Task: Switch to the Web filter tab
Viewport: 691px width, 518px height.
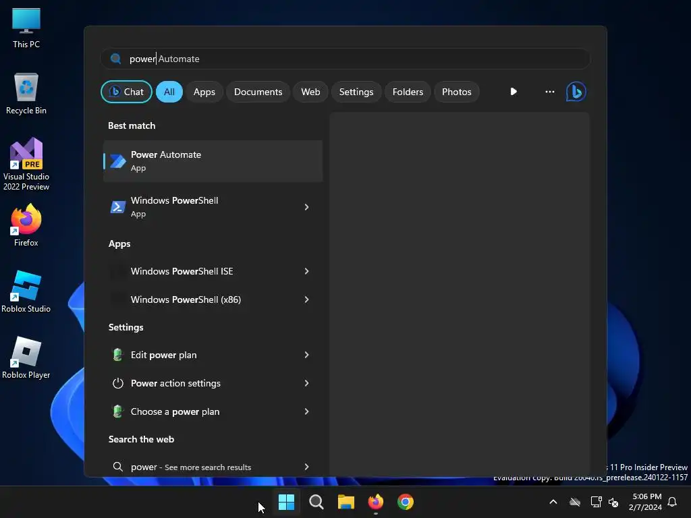Action: click(x=310, y=92)
